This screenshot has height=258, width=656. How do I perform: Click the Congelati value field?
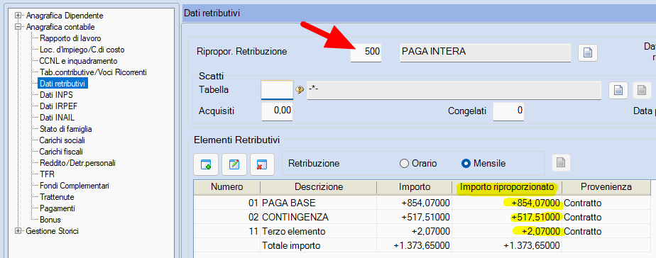coord(508,111)
